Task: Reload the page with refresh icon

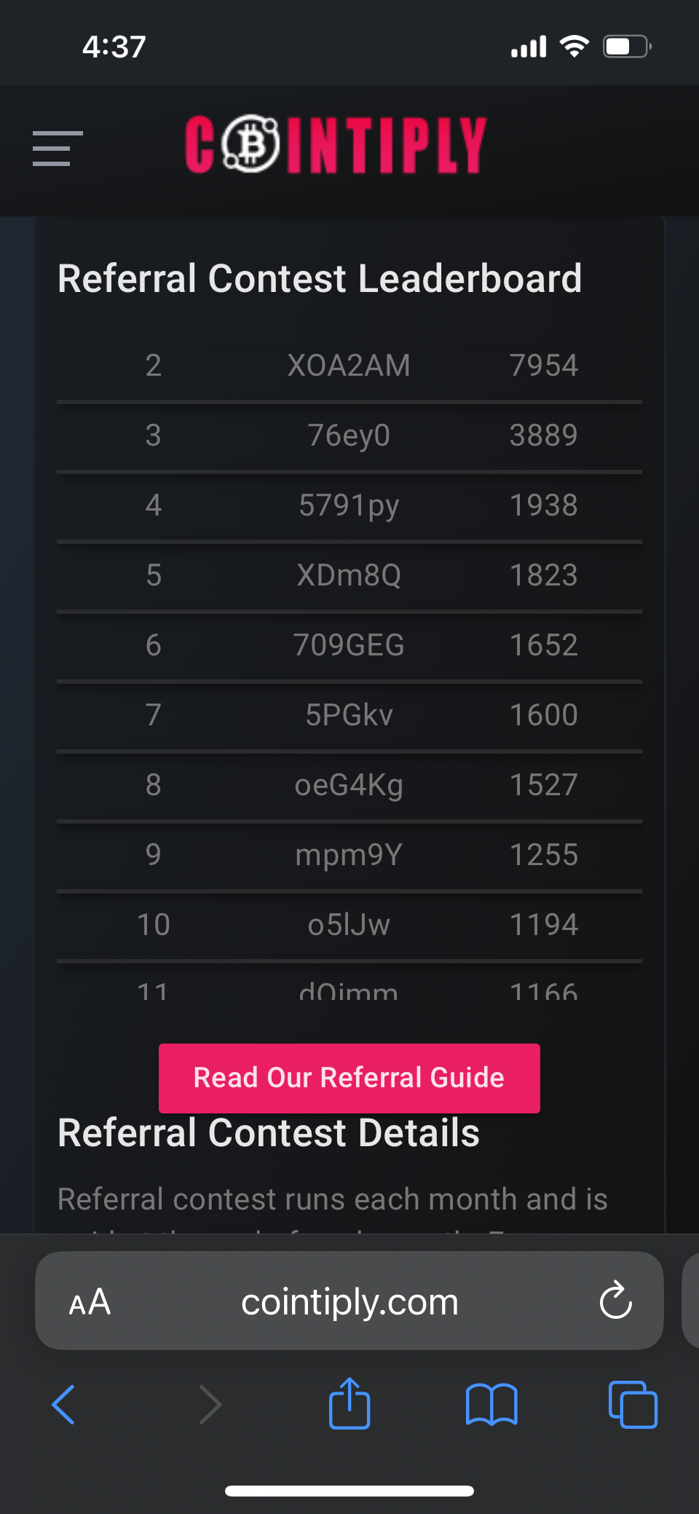Action: click(x=615, y=1301)
